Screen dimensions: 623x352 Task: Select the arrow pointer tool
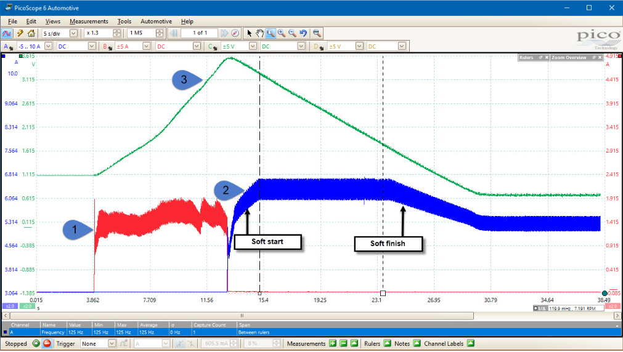[x=249, y=33]
